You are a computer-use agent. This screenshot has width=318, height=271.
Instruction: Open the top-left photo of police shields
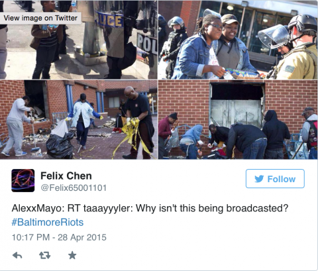(x=79, y=40)
